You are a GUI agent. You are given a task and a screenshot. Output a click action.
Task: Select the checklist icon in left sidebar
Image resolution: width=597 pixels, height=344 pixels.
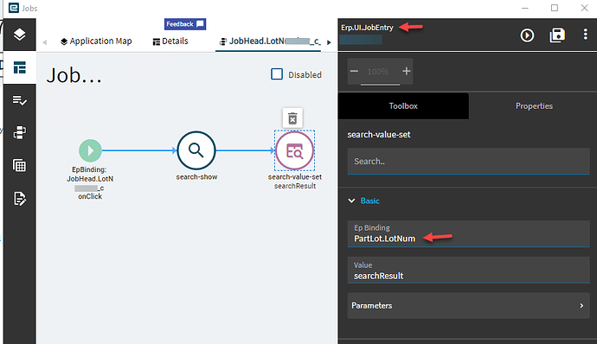pyautogui.click(x=19, y=100)
